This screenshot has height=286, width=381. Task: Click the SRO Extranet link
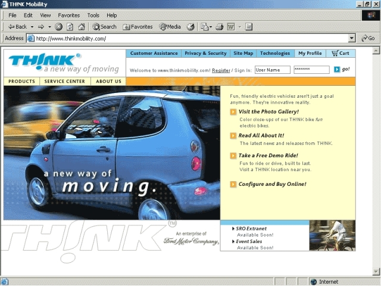(251, 229)
